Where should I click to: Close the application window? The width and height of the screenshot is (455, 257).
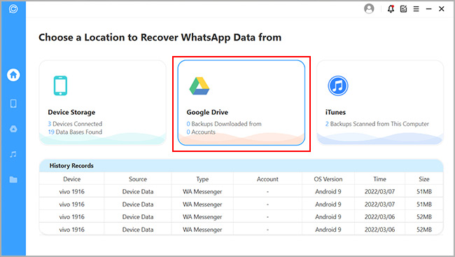point(442,9)
